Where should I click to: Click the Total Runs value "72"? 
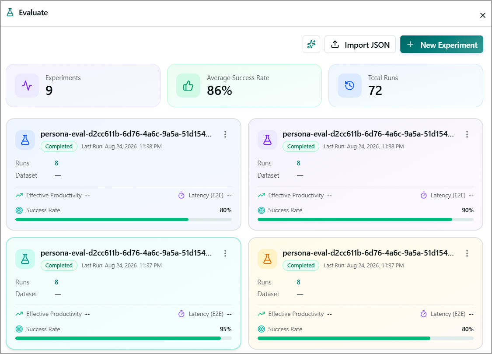coord(375,91)
